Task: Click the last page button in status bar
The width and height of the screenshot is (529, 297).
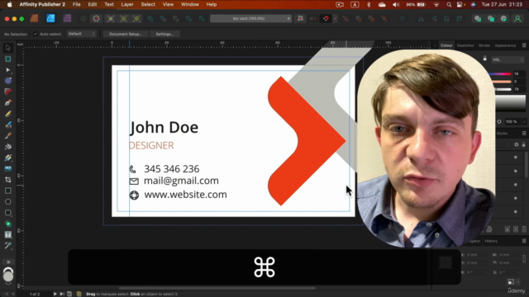Action: [62, 294]
